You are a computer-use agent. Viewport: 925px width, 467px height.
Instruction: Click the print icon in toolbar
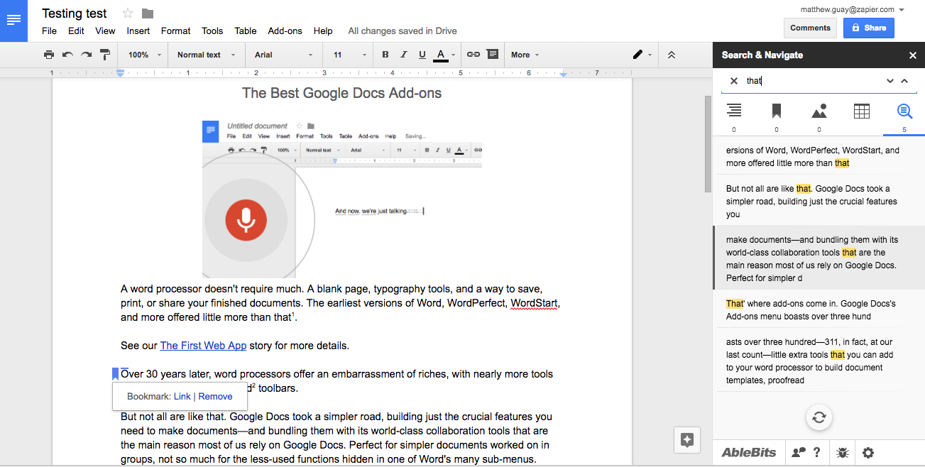click(48, 55)
